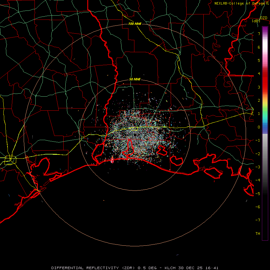Click the "7" value on the color scale

[259, 34]
